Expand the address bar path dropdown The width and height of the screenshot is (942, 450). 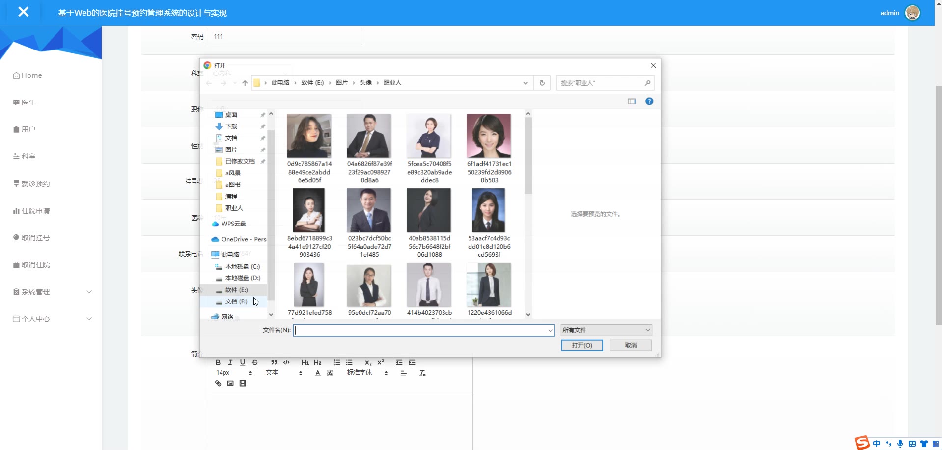coord(526,83)
